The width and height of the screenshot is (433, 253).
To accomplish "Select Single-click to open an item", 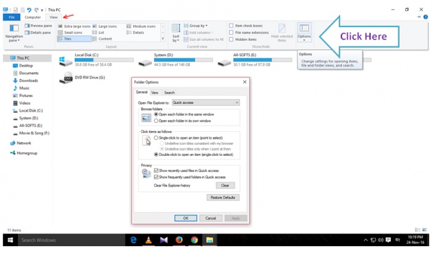I will tap(156, 138).
